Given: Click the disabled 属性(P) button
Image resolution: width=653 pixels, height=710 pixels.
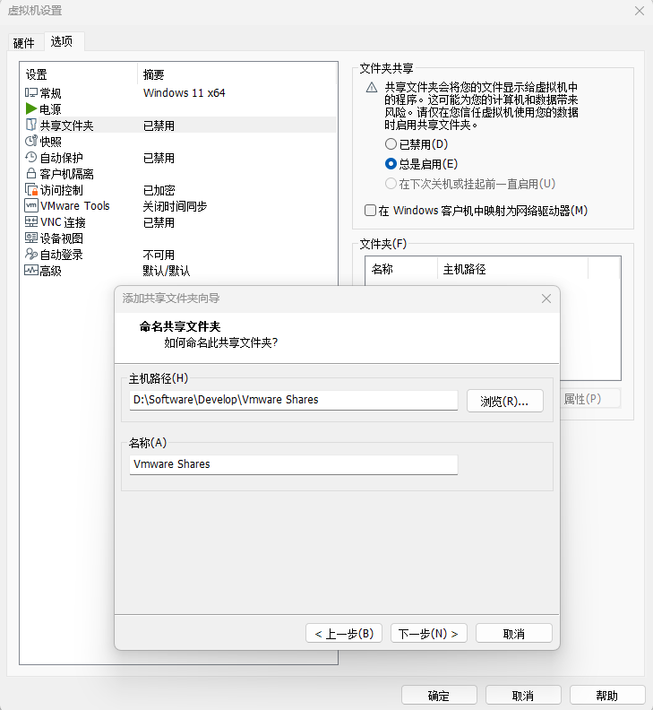Looking at the screenshot, I should [x=590, y=399].
